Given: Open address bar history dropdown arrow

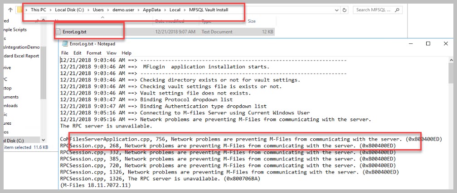Looking at the screenshot, I should click(336, 10).
